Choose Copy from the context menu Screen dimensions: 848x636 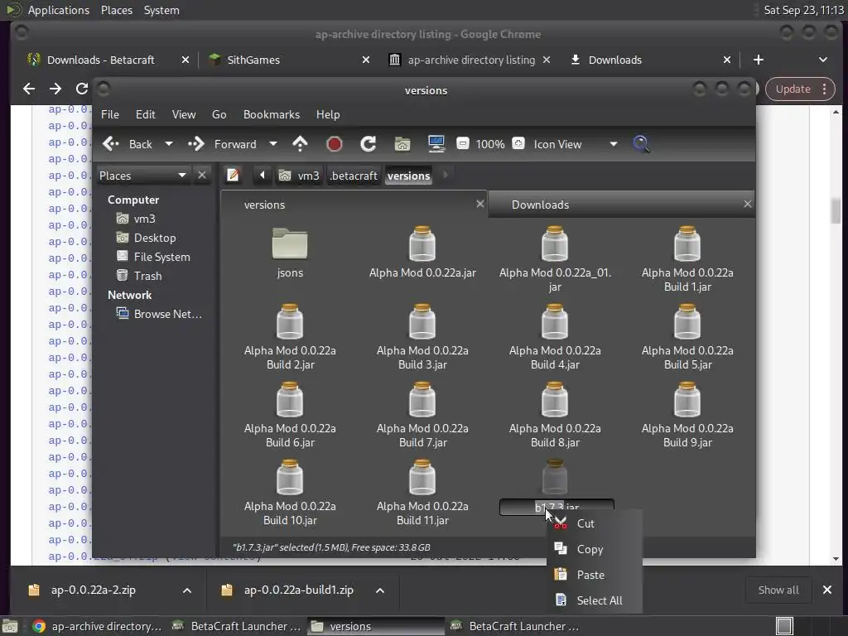point(590,549)
